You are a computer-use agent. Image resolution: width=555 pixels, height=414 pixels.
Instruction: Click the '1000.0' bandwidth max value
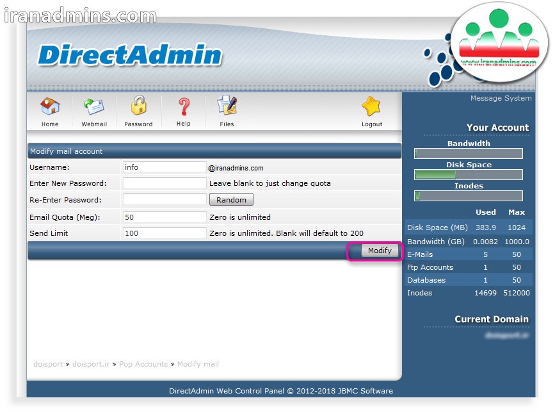point(517,242)
